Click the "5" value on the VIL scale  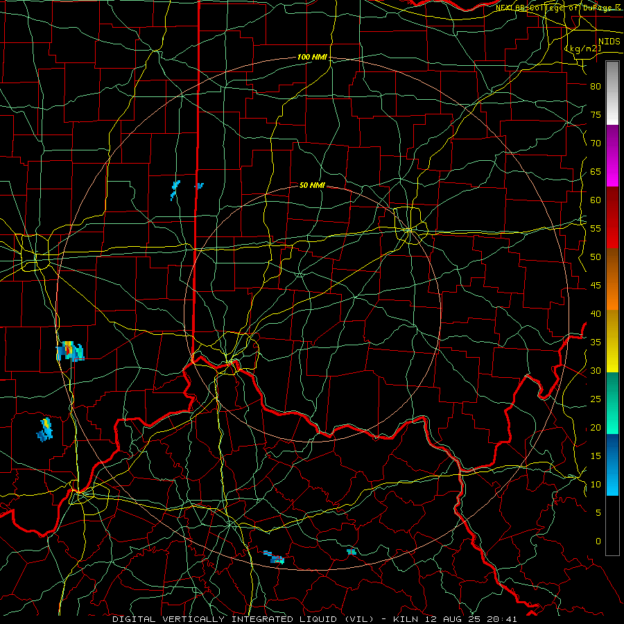(598, 513)
